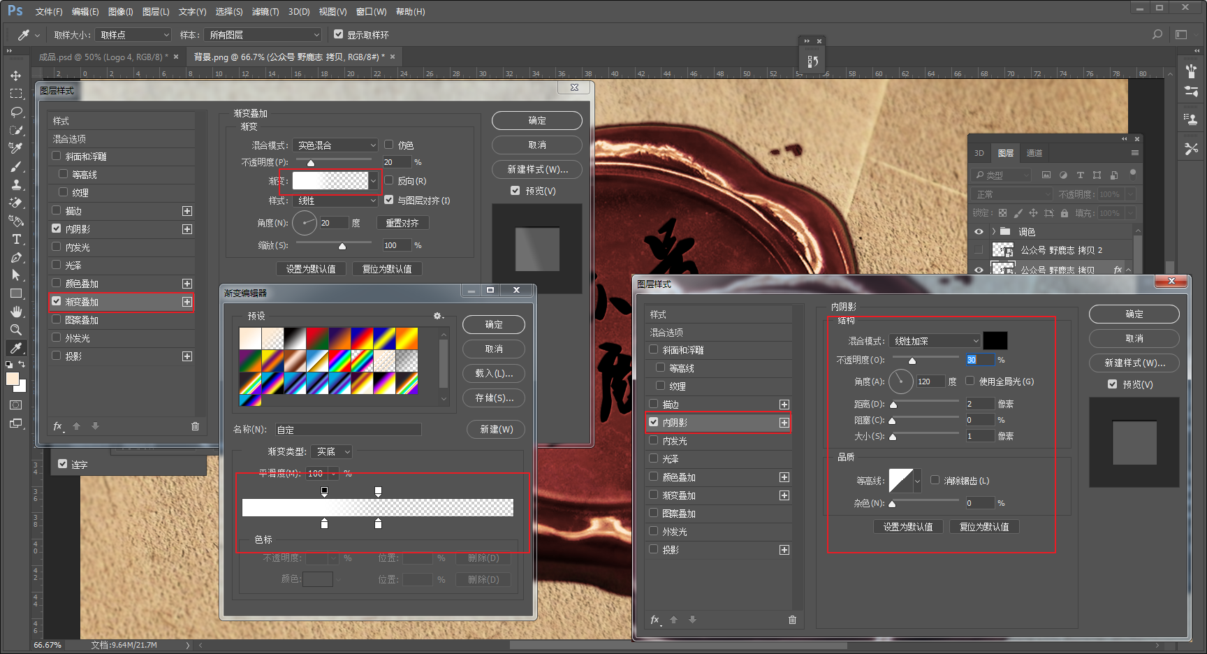The width and height of the screenshot is (1207, 654).
Task: Open gradient overlay 混合模式 dropdown
Action: click(x=335, y=145)
